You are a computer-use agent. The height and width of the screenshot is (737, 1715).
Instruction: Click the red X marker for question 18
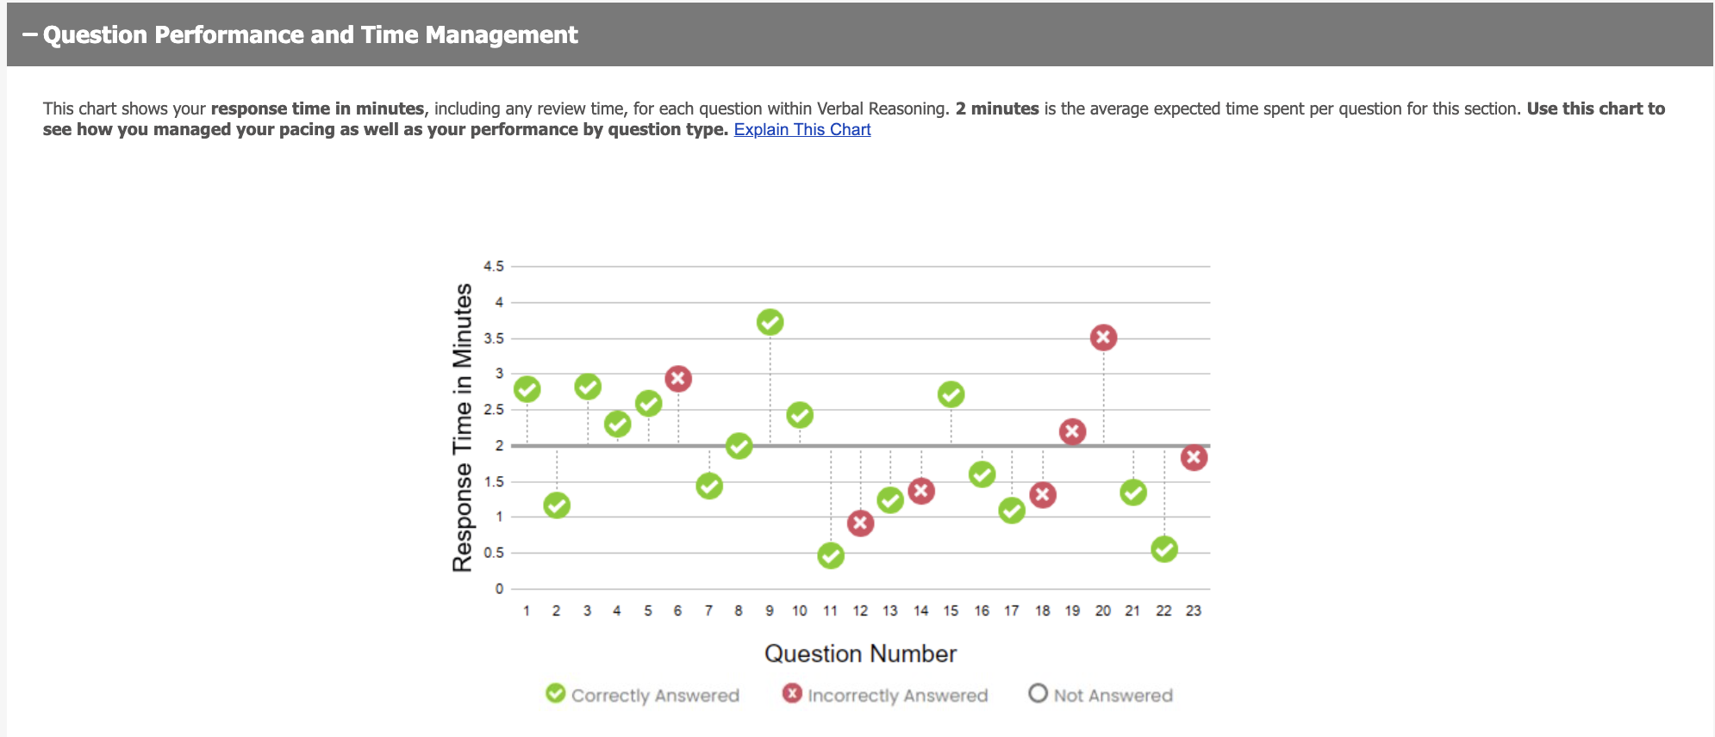(1043, 495)
